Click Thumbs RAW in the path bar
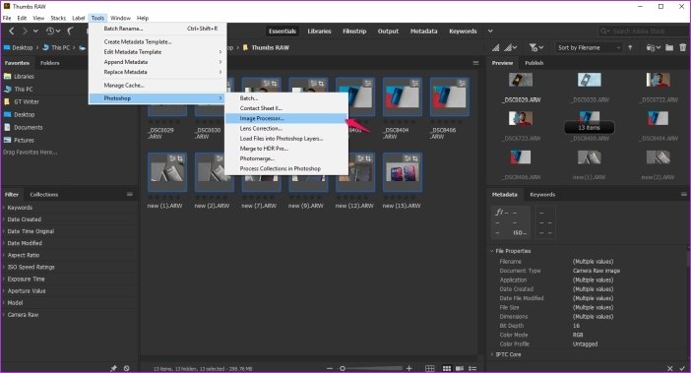 pos(270,47)
